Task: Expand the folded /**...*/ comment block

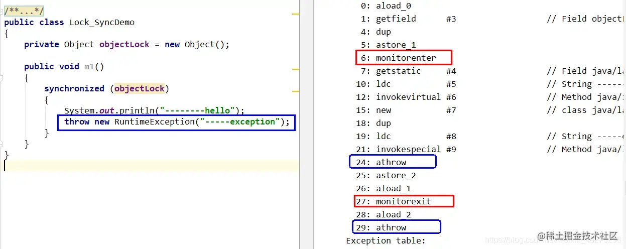Action: click(24, 11)
